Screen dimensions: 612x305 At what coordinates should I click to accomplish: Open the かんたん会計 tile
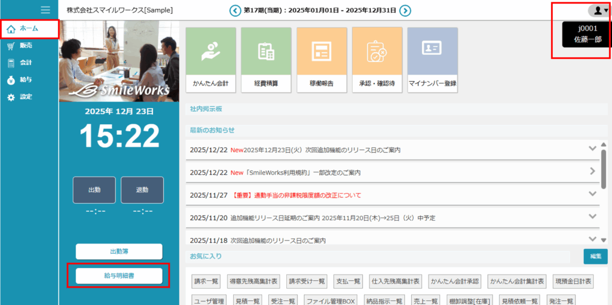pos(210,60)
